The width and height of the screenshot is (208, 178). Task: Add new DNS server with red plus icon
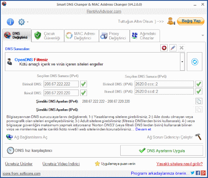point(164,48)
